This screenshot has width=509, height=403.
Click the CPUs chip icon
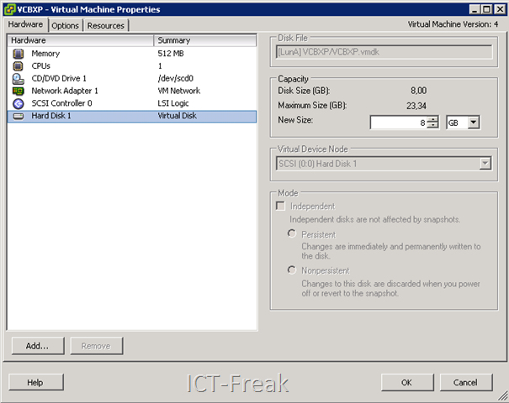coord(19,65)
